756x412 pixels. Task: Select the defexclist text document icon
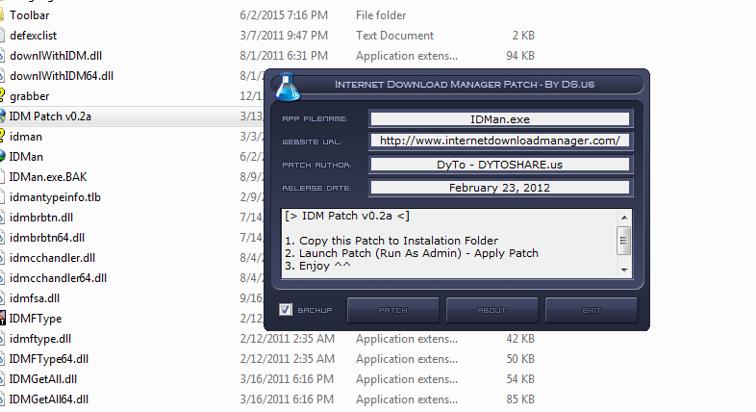click(2, 36)
